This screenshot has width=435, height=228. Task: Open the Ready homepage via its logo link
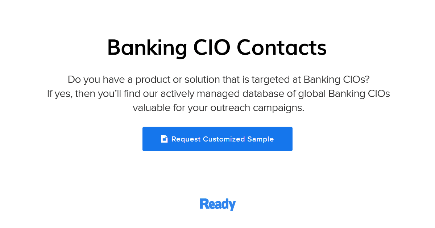[x=217, y=204]
